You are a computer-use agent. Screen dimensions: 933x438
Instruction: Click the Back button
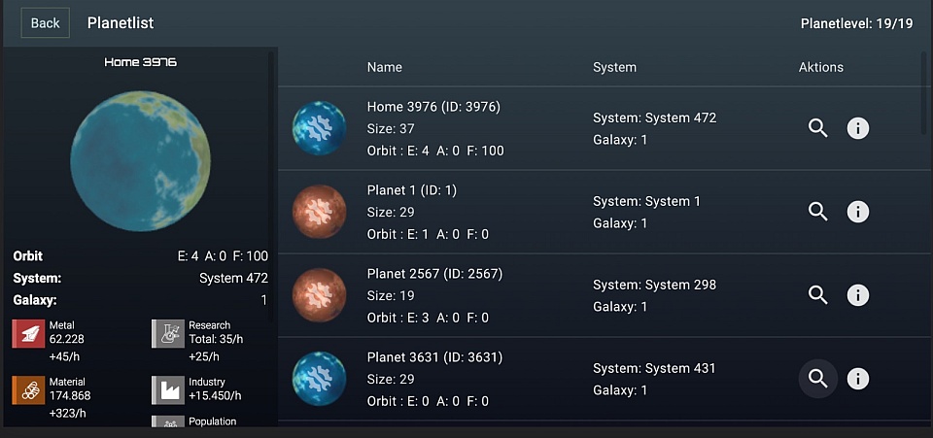click(46, 23)
